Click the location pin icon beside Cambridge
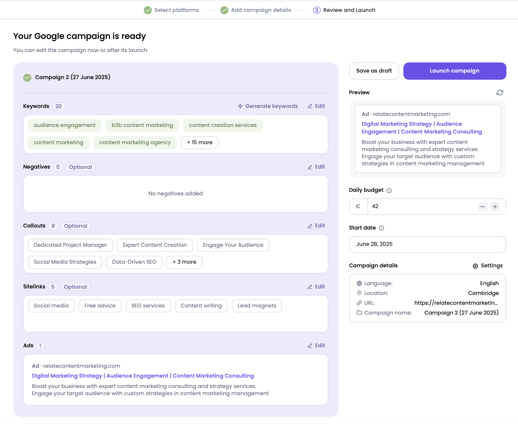The image size is (518, 424). pos(359,293)
